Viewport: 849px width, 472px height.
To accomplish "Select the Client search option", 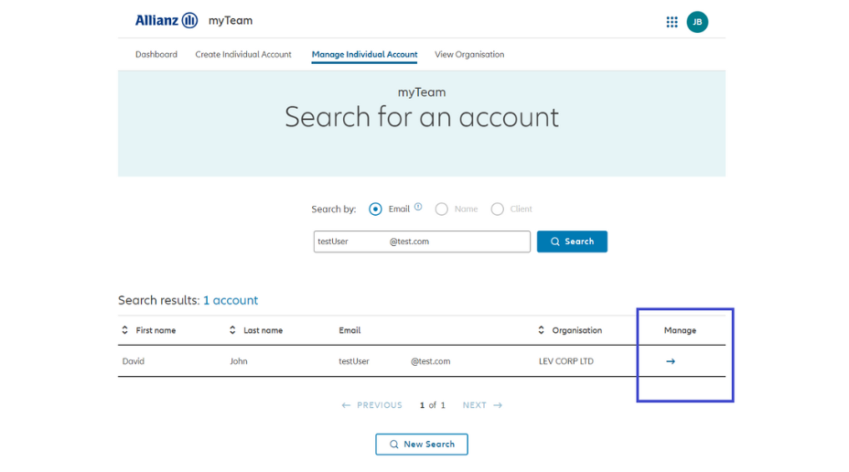I will pos(497,209).
